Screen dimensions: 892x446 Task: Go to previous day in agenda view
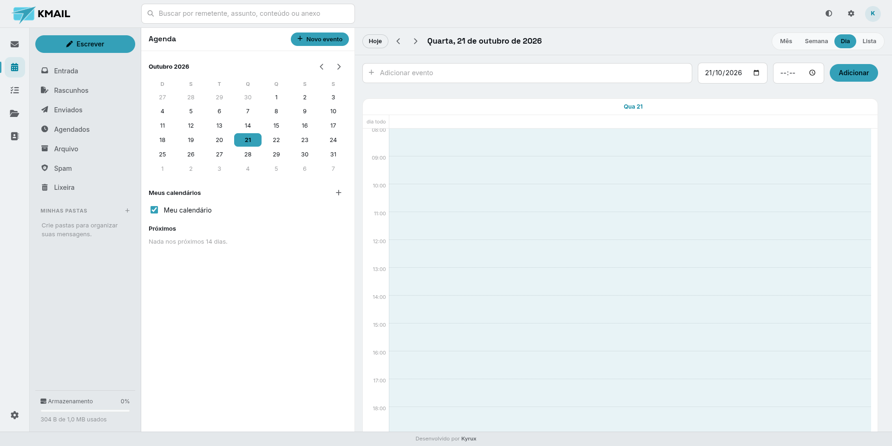tap(398, 41)
